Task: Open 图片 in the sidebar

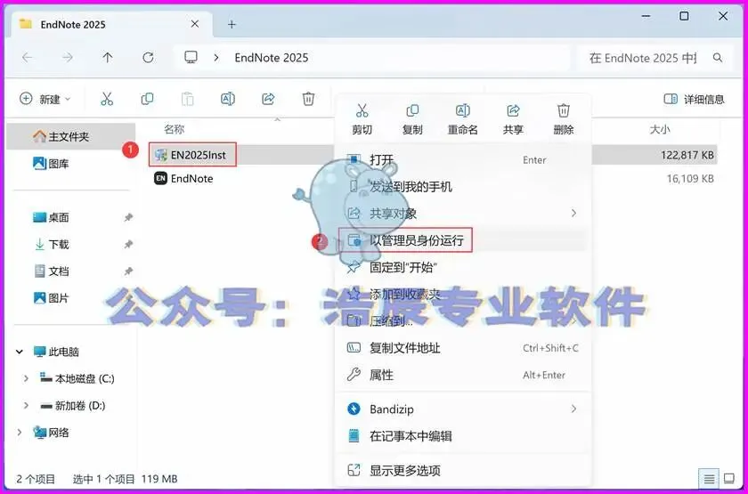Action: click(x=51, y=298)
